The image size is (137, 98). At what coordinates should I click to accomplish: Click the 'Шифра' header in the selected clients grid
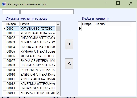click(x=88, y=24)
